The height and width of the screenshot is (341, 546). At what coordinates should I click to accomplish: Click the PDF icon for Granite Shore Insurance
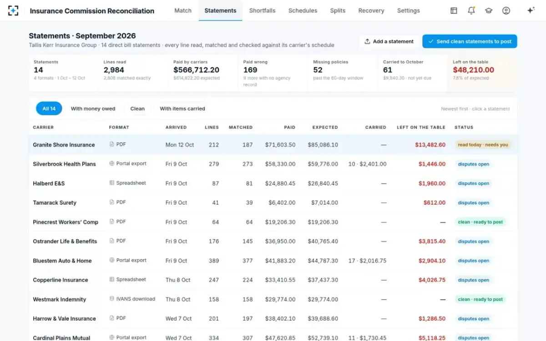[112, 144]
